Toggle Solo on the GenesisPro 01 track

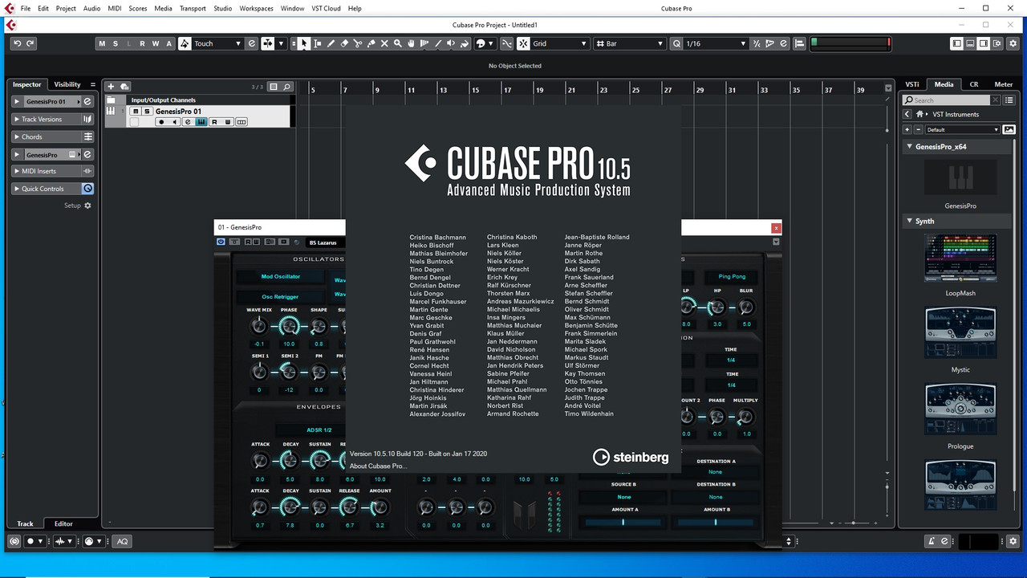147,112
